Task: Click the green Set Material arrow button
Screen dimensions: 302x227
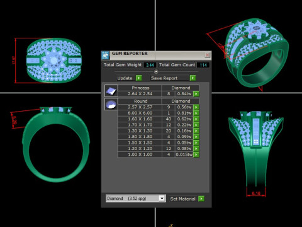Action: tap(201, 199)
